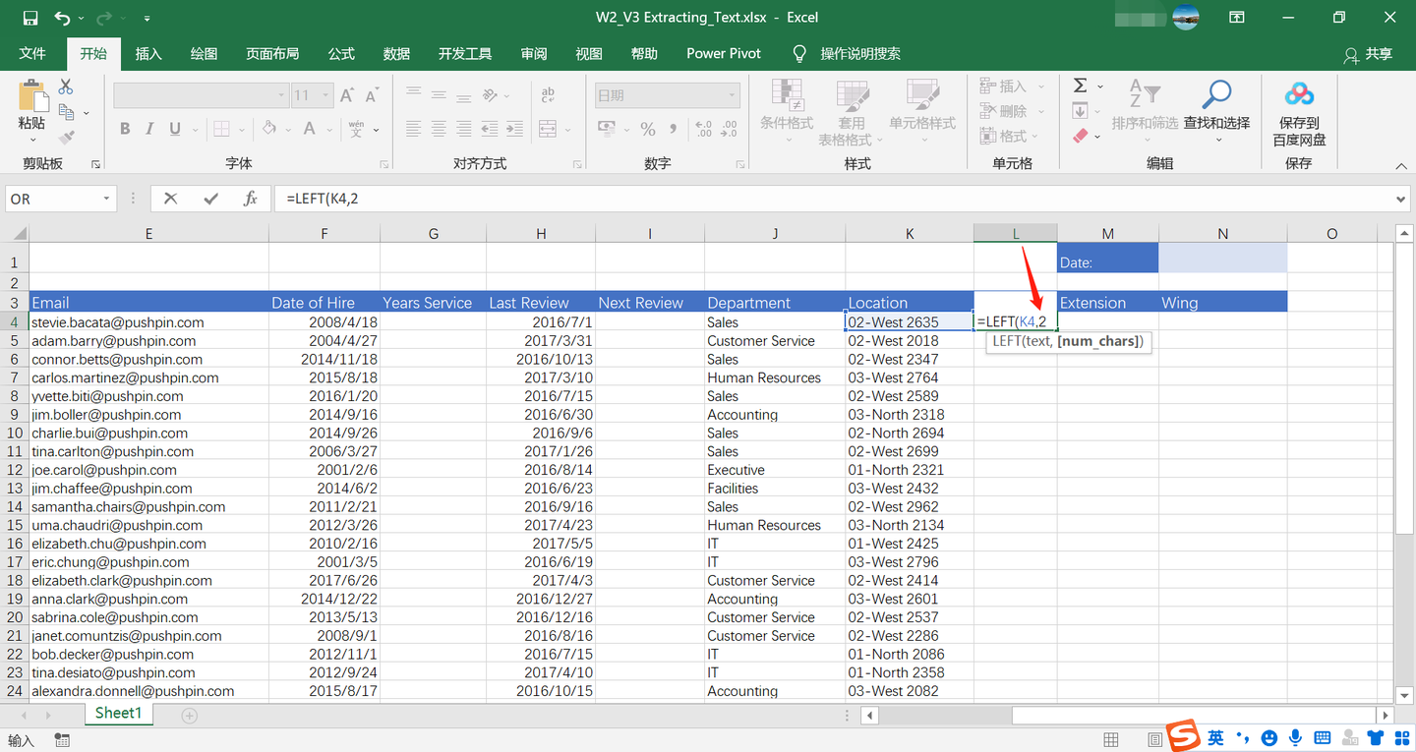Click the Fill down arrow icon
This screenshot has height=752, width=1416.
click(x=1080, y=111)
